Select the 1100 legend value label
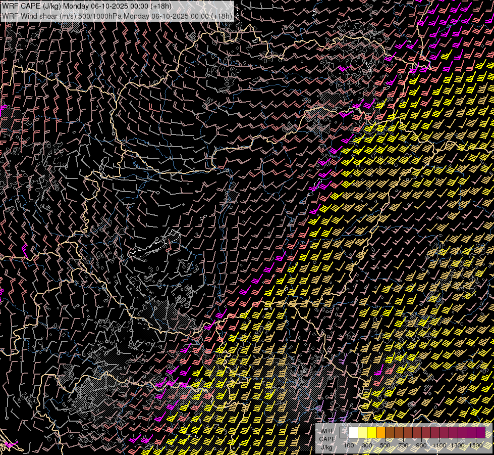 [x=440, y=445]
